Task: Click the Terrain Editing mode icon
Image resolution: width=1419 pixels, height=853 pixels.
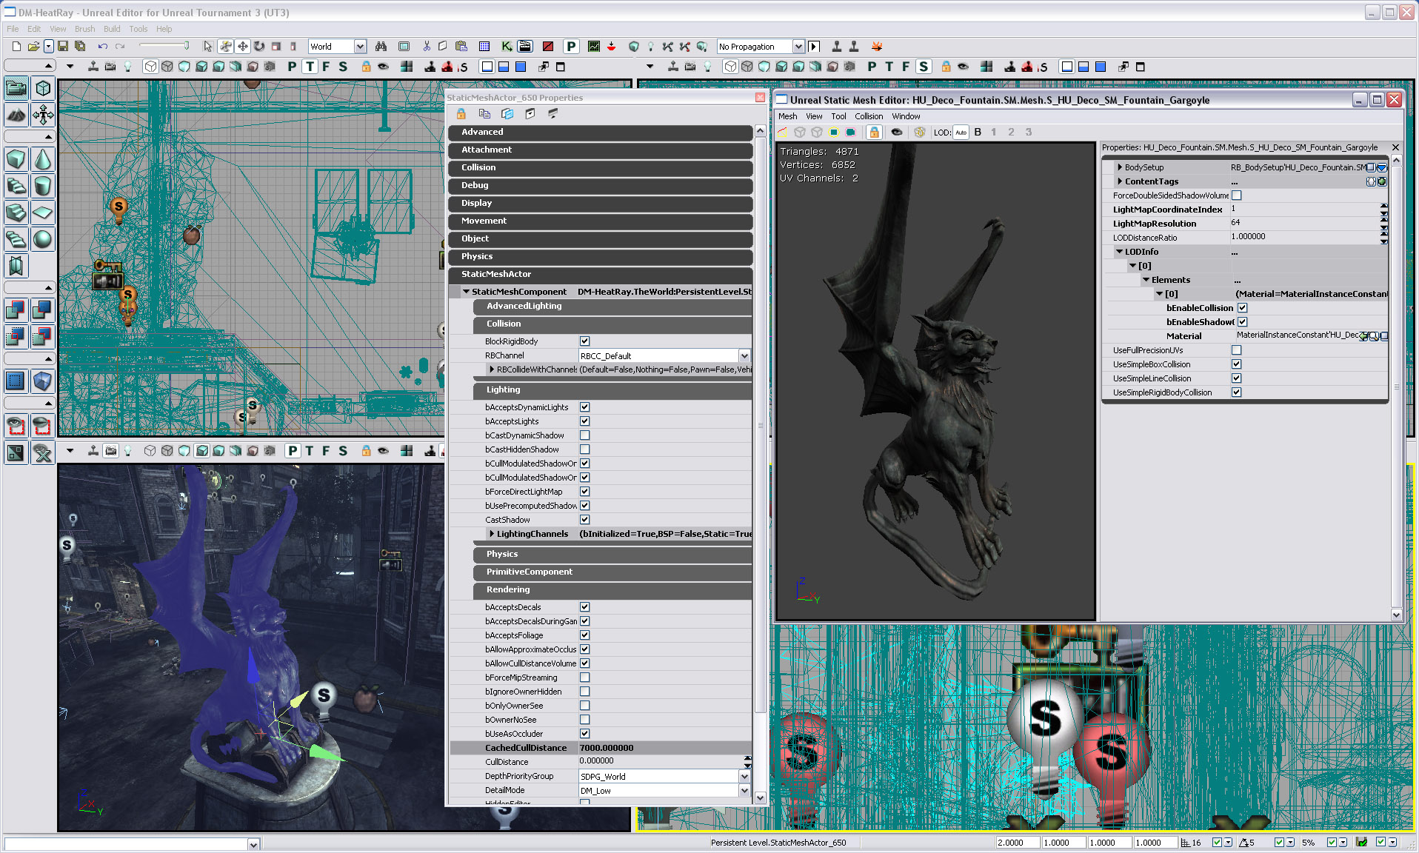Action: point(16,115)
